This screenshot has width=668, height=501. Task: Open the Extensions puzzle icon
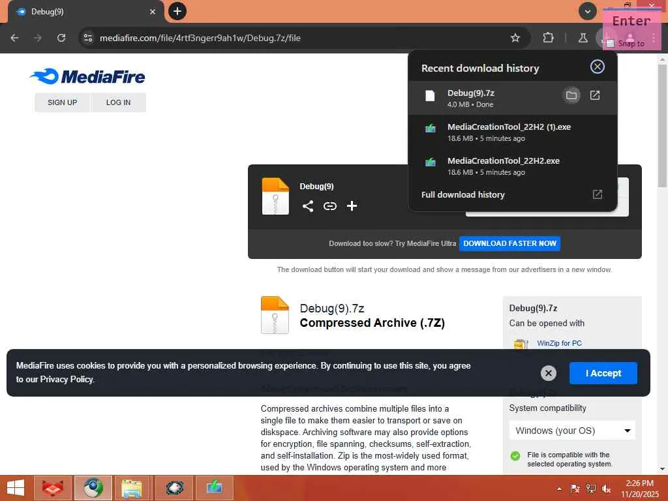point(548,38)
